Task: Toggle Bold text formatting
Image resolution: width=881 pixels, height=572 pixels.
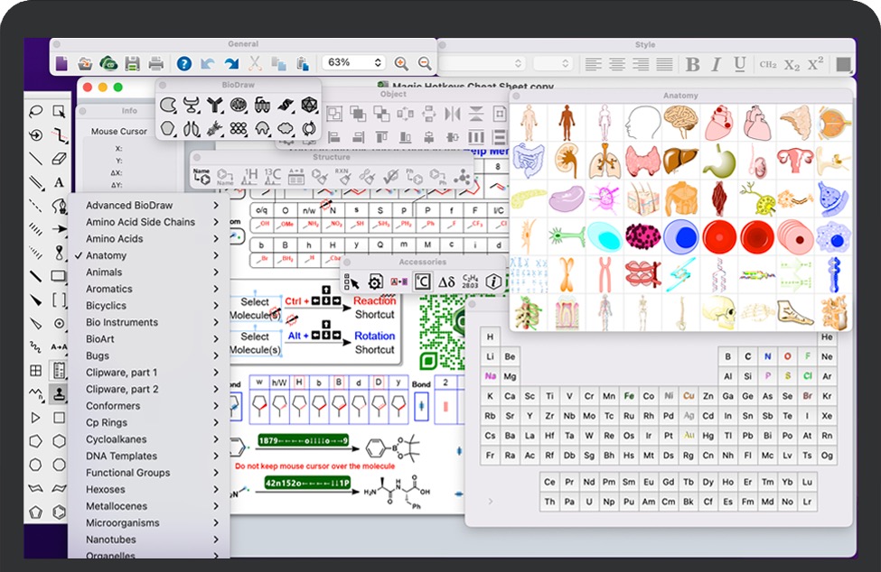Action: coord(693,64)
